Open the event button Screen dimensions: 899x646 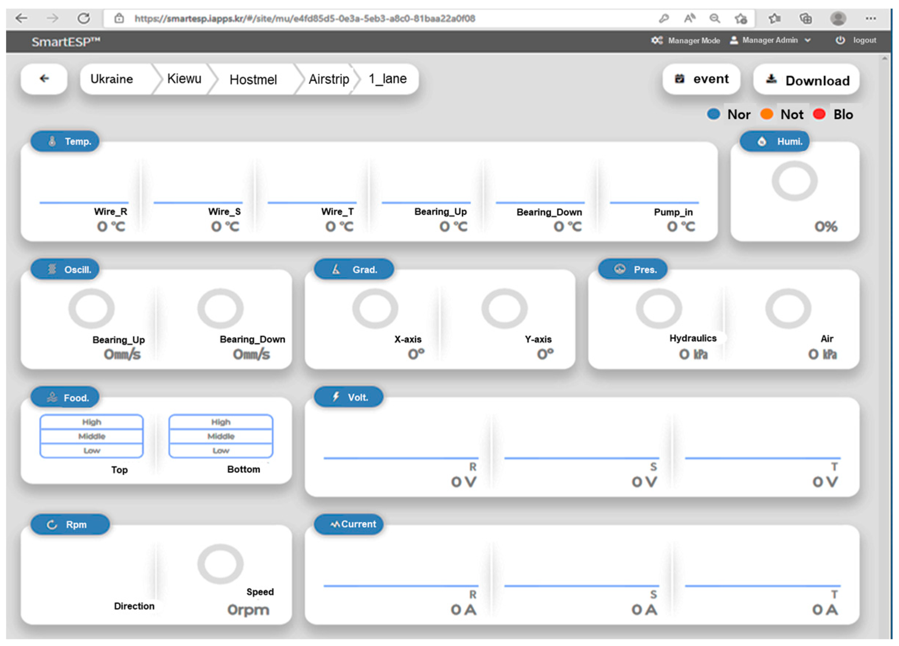point(701,79)
